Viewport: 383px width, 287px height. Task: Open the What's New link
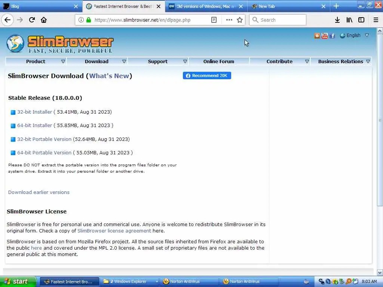(x=109, y=76)
